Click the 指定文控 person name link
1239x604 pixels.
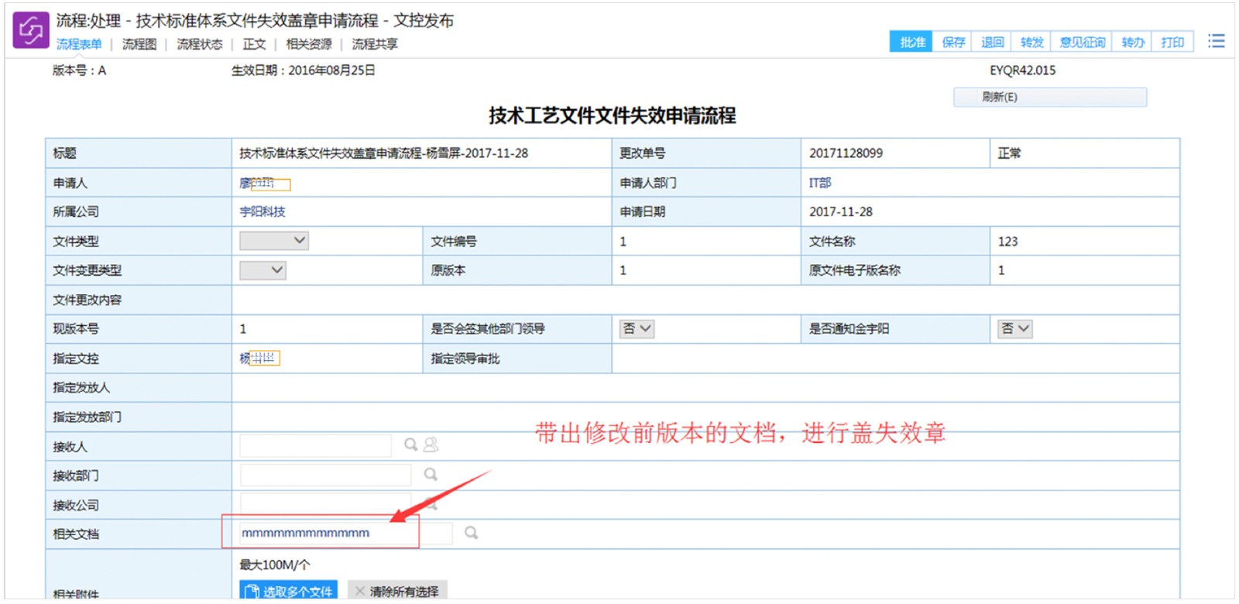coord(259,358)
